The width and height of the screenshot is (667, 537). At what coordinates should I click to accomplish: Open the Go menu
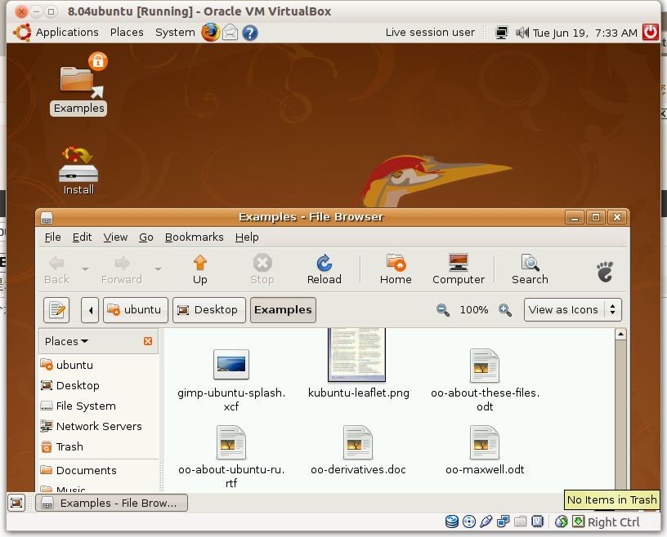point(145,237)
